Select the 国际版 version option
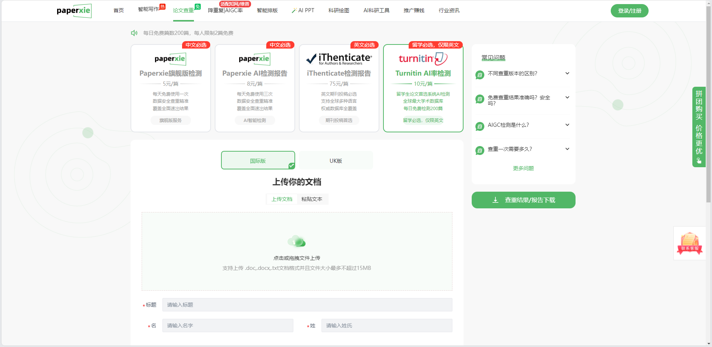This screenshot has width=712, height=347. coord(258,161)
